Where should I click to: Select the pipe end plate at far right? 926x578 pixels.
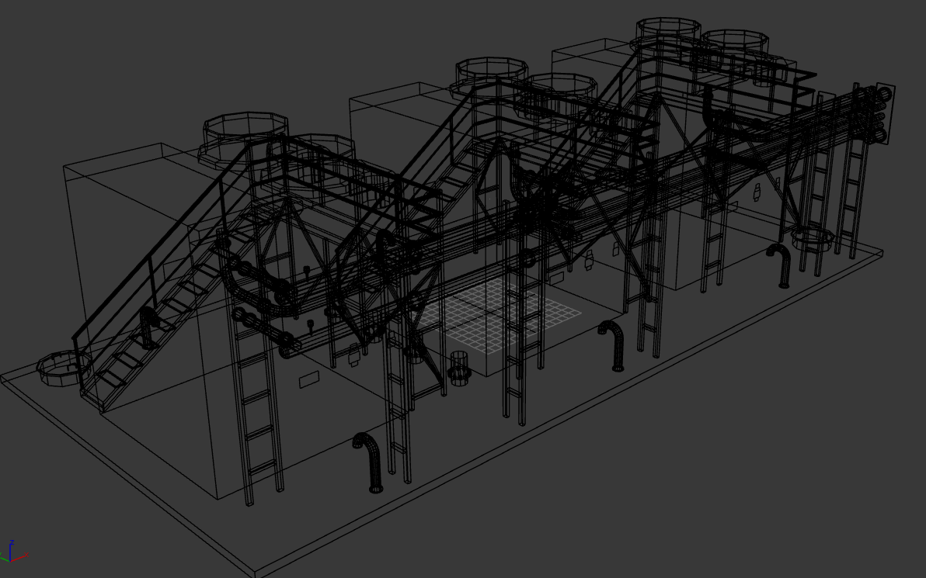885,113
